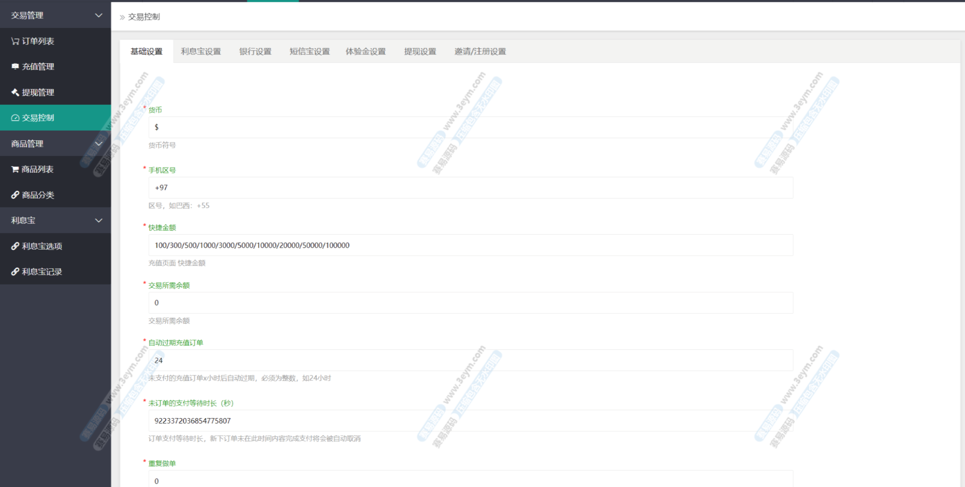Image resolution: width=965 pixels, height=487 pixels.
Task: Go to the 体验金设置 tab
Action: [366, 52]
